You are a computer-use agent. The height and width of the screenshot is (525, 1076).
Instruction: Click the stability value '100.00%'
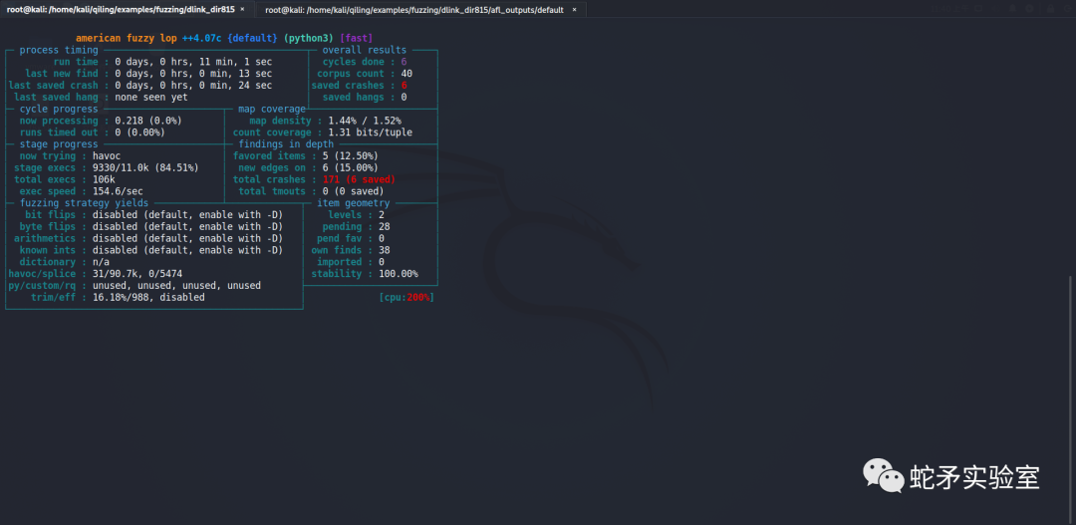(398, 274)
